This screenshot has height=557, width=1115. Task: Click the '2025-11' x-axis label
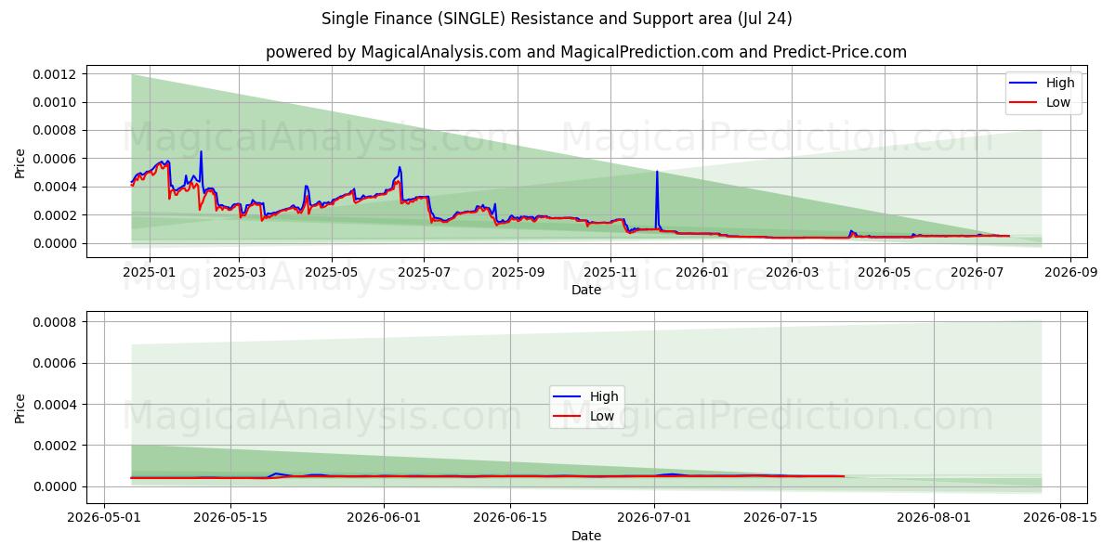610,273
